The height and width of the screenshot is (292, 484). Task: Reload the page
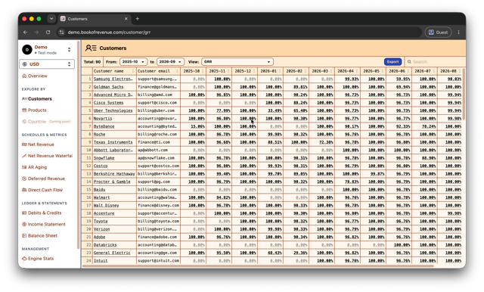click(x=48, y=32)
